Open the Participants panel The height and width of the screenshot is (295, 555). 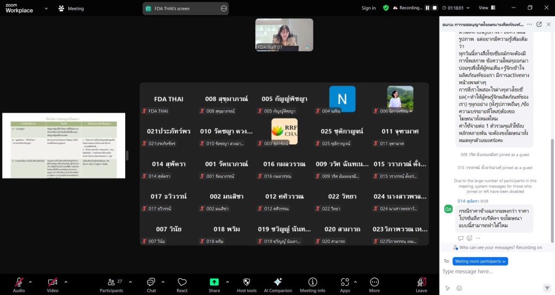pyautogui.click(x=111, y=283)
